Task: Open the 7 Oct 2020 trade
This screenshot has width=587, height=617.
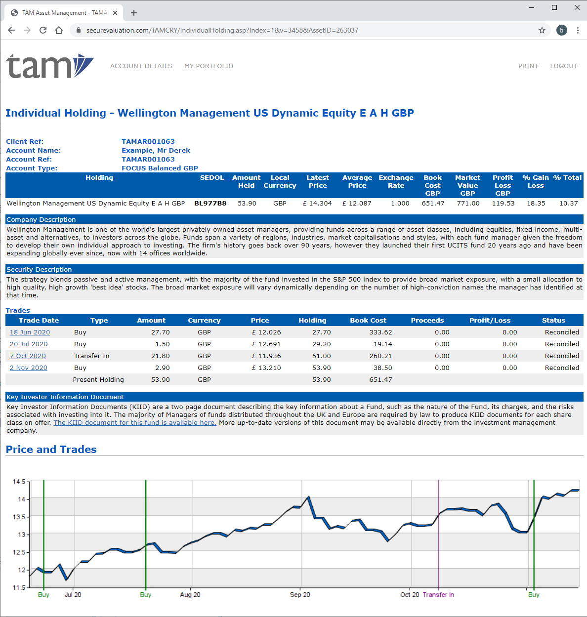Action: (28, 356)
